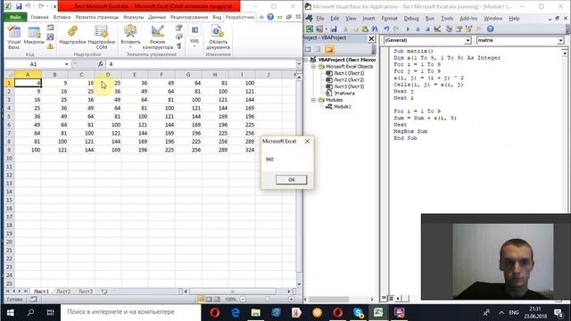
Task: Expand the formula bar
Action: pos(299,64)
